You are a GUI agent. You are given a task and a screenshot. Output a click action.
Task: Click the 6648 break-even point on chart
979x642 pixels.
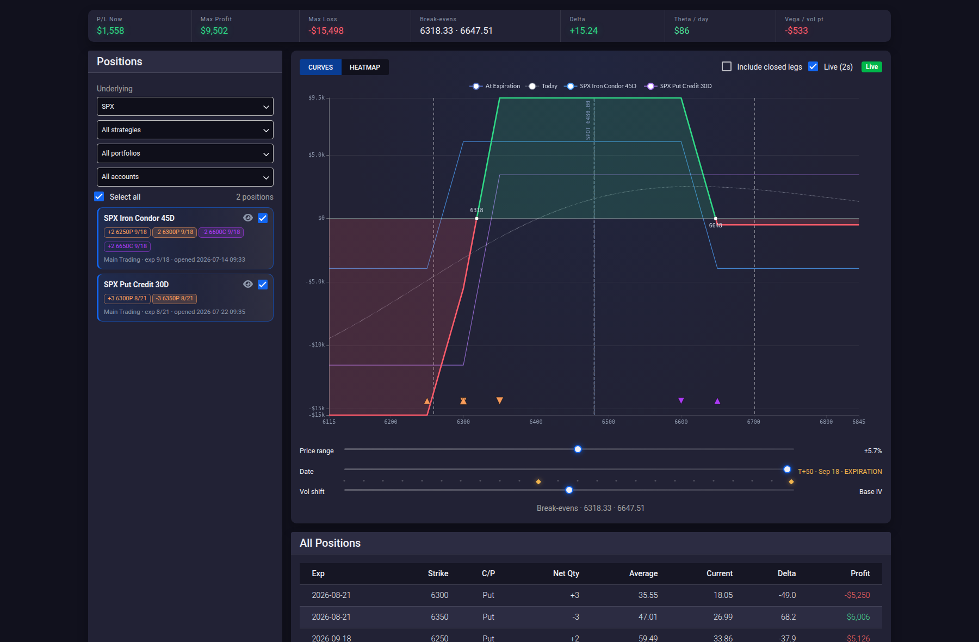tap(716, 219)
